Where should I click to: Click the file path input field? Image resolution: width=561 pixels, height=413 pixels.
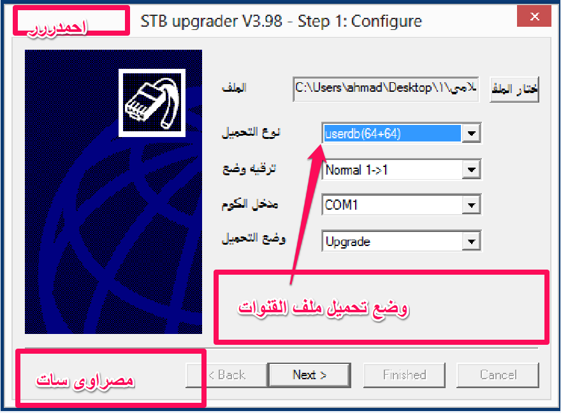(x=386, y=89)
